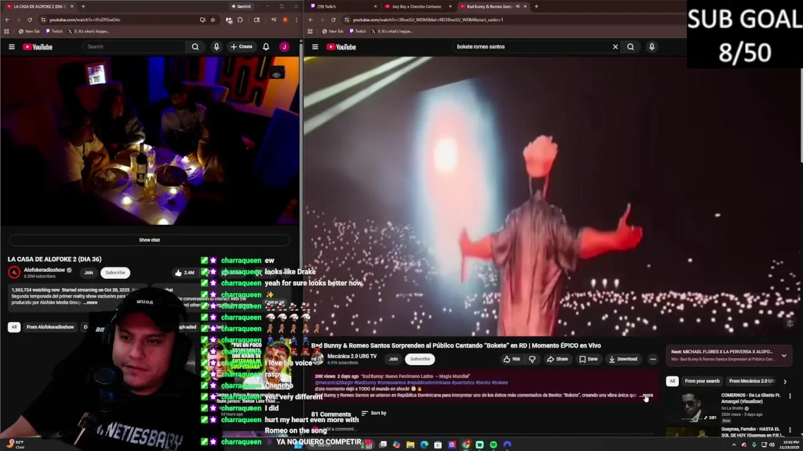Open new tab in right browser window
Screen dimensions: 803x451
click(x=536, y=6)
